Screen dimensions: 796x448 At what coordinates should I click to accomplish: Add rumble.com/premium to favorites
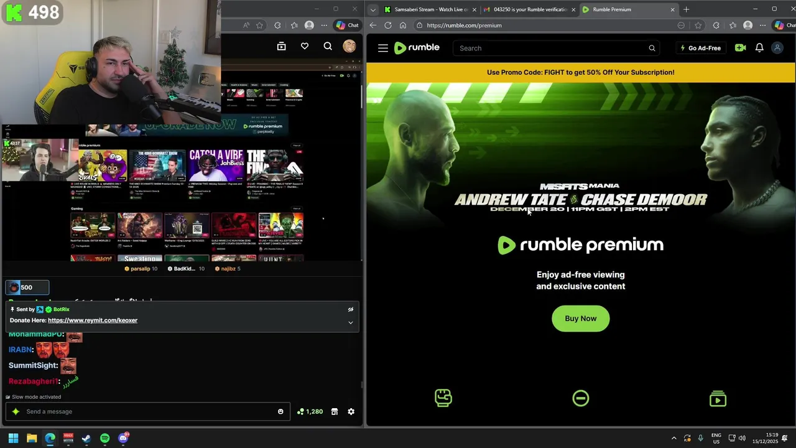698,26
